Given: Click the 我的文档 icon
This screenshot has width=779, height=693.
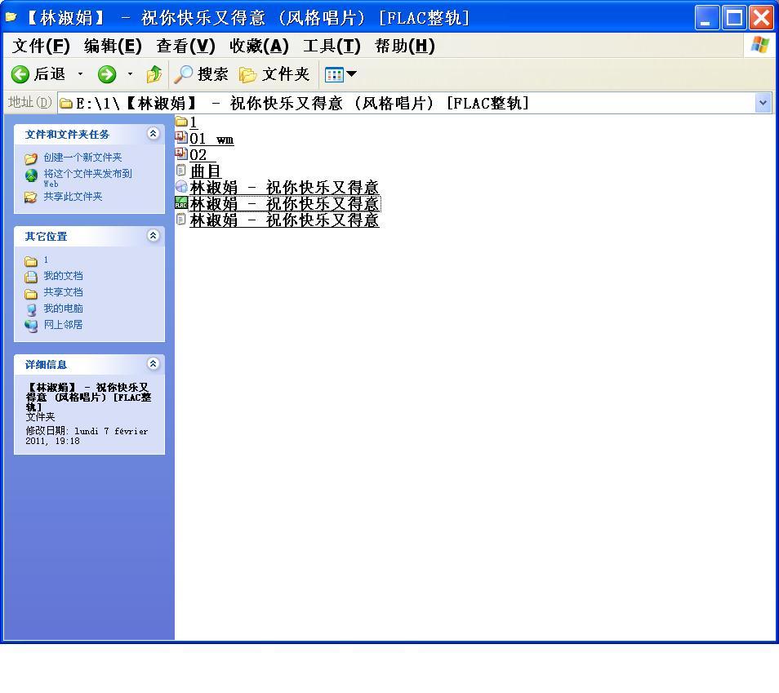Looking at the screenshot, I should (31, 277).
